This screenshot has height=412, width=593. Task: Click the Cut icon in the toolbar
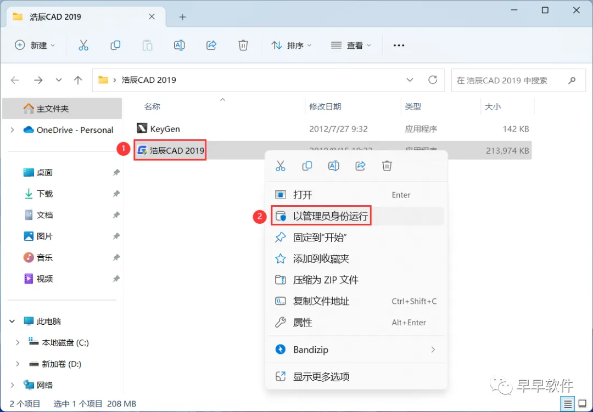tap(83, 46)
